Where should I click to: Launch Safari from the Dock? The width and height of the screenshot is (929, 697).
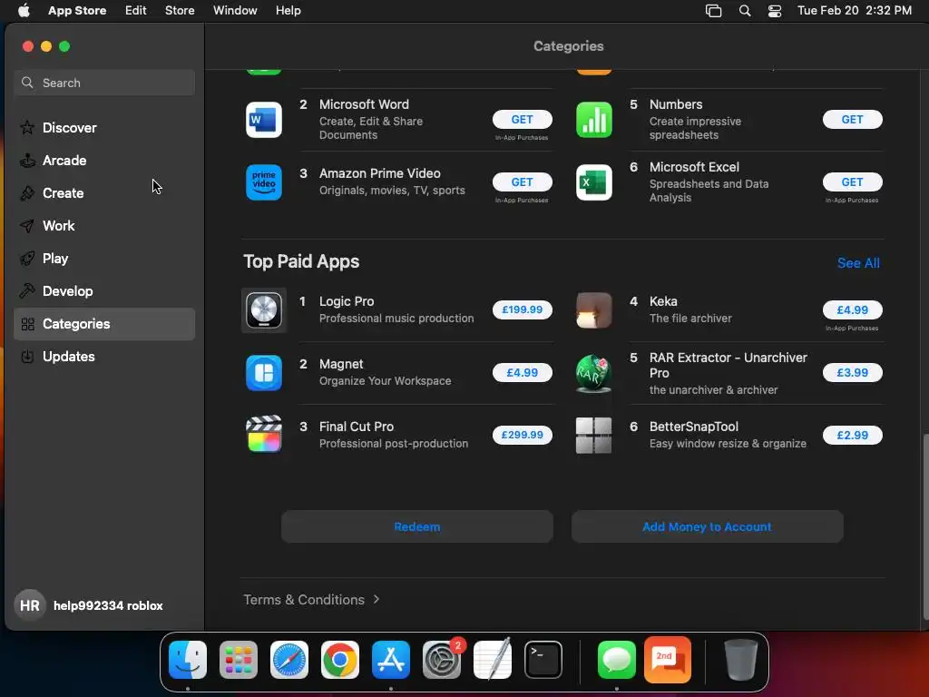pos(289,660)
